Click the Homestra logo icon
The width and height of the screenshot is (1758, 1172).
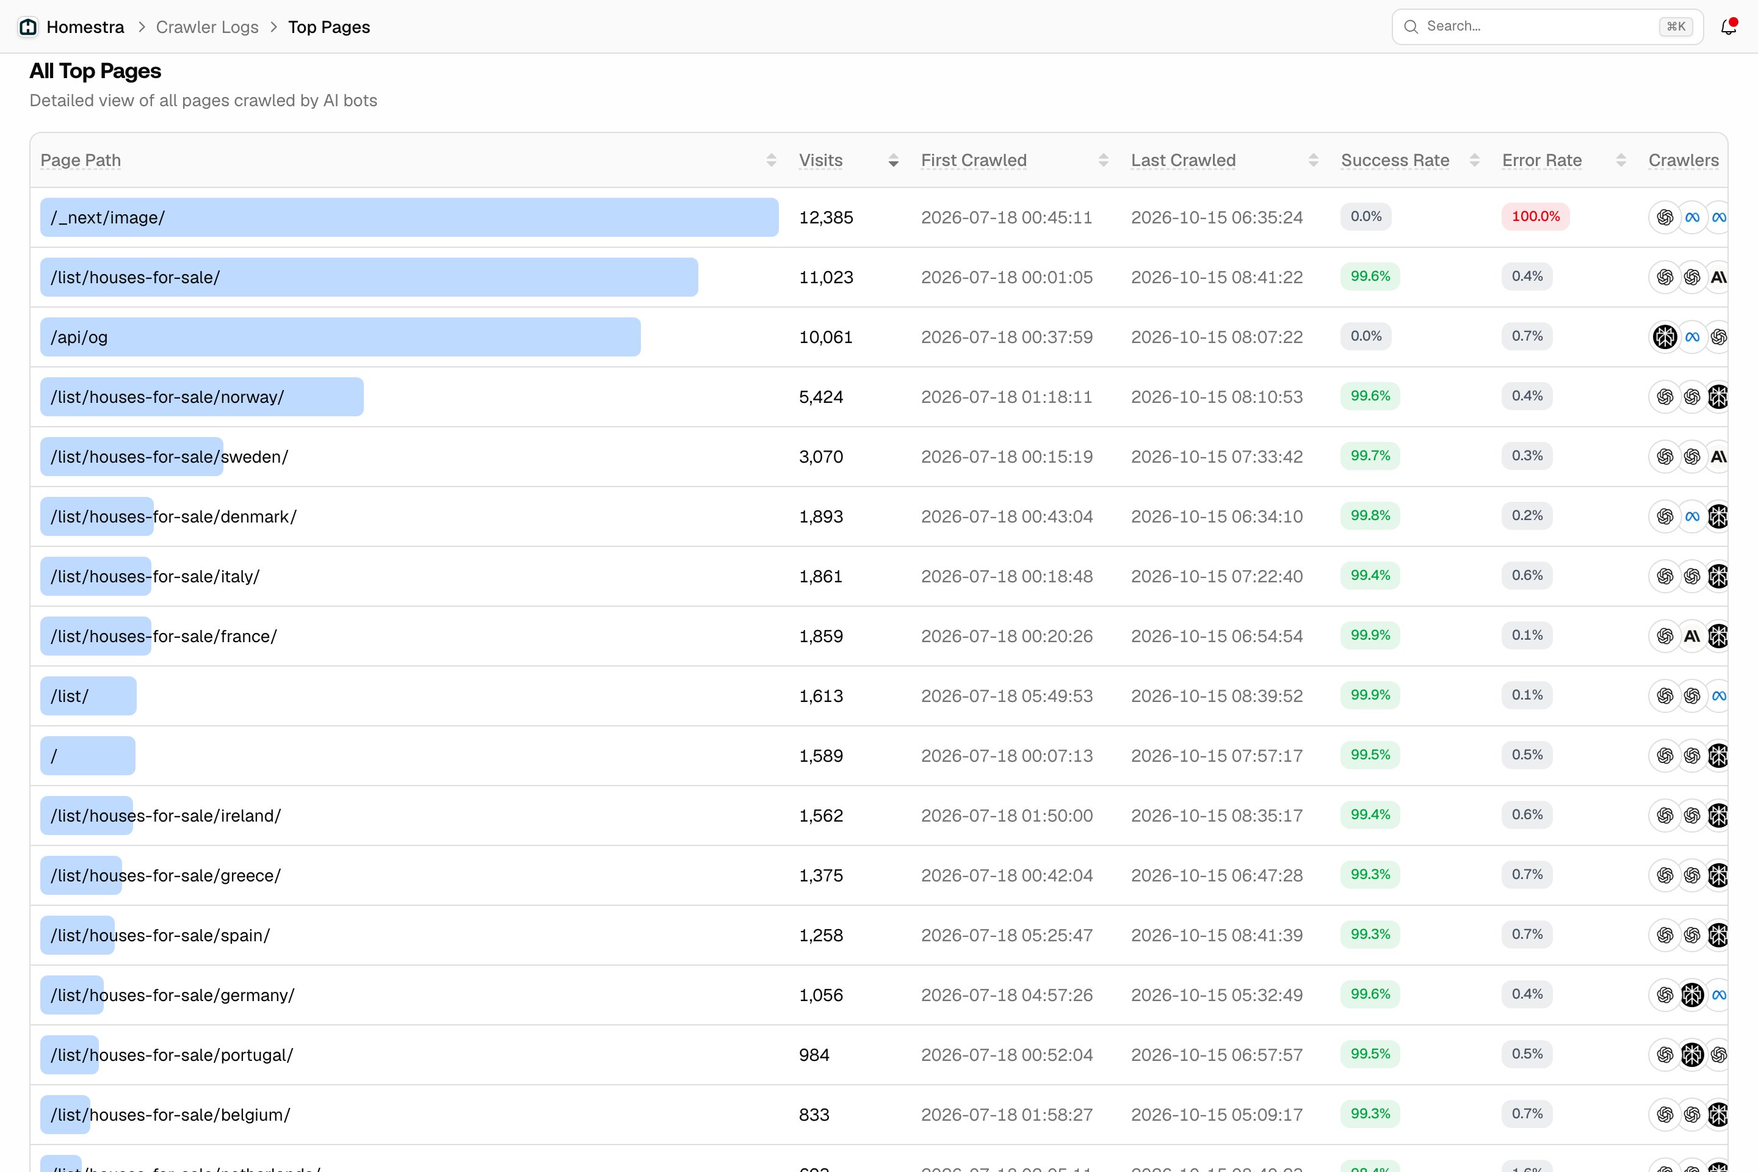click(x=29, y=27)
